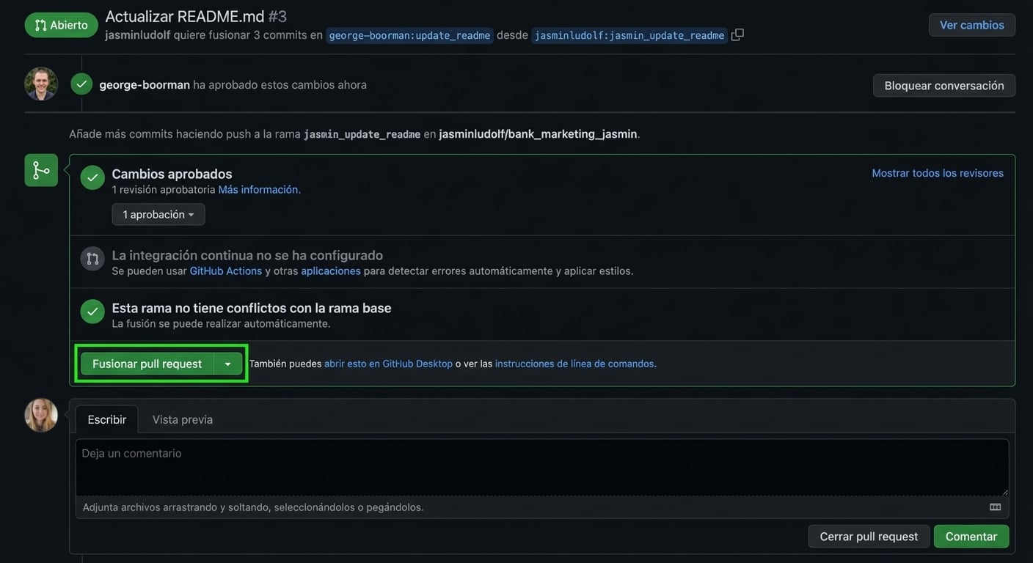The width and height of the screenshot is (1033, 563).
Task: Submit with the Comentar button
Action: pyautogui.click(x=971, y=537)
